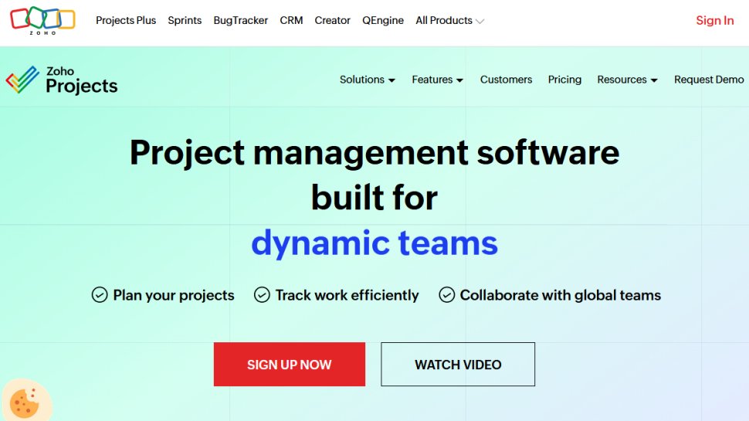Click the check icon beside Track work efficiently
Image resolution: width=749 pixels, height=421 pixels.
(x=262, y=295)
